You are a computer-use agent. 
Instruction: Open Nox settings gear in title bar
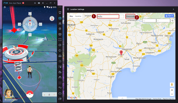coord(43,3)
